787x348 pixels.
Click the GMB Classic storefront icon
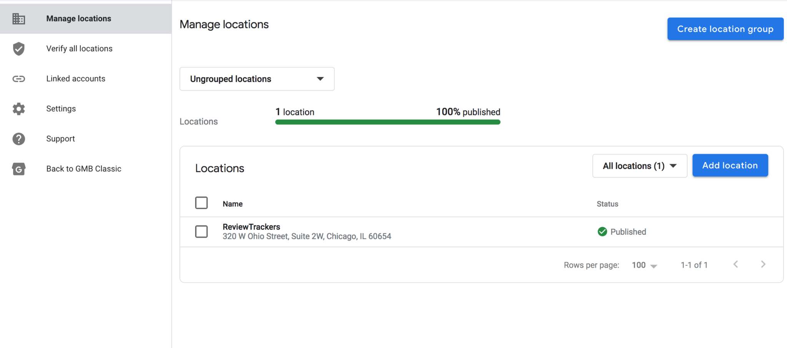pyautogui.click(x=18, y=169)
